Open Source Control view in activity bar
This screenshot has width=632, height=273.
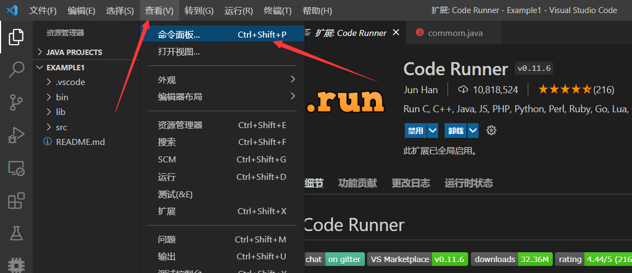[16, 102]
